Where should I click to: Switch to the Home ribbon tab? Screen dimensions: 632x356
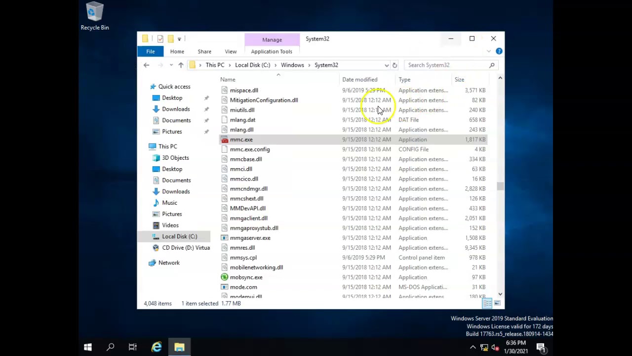tap(177, 51)
